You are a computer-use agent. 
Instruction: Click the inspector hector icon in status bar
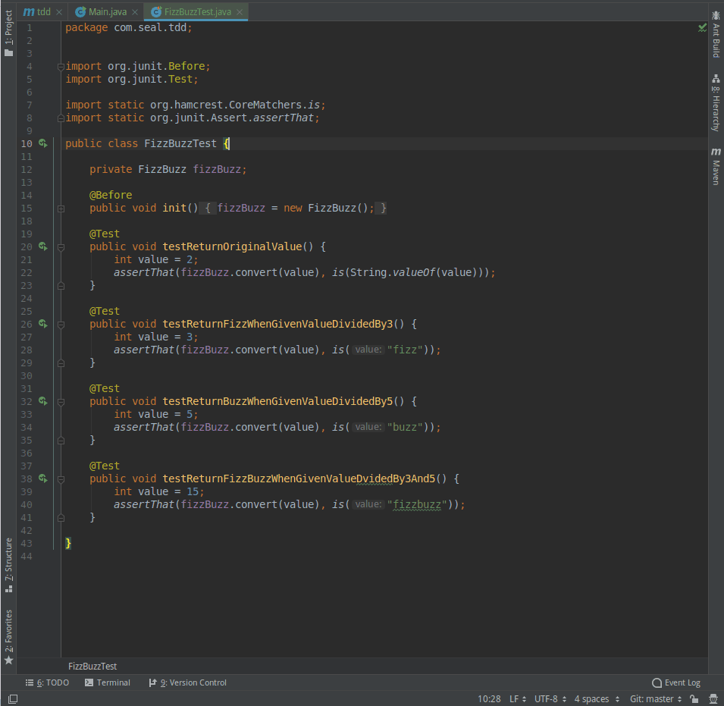click(x=713, y=699)
